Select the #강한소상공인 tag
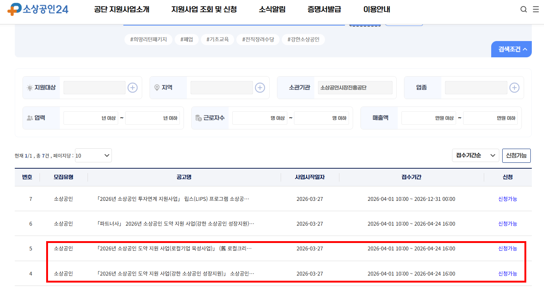Viewport: 544px width, 287px height. tap(303, 39)
